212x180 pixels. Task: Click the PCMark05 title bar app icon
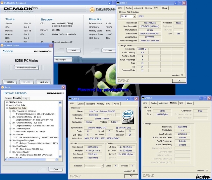[x=2, y=3]
